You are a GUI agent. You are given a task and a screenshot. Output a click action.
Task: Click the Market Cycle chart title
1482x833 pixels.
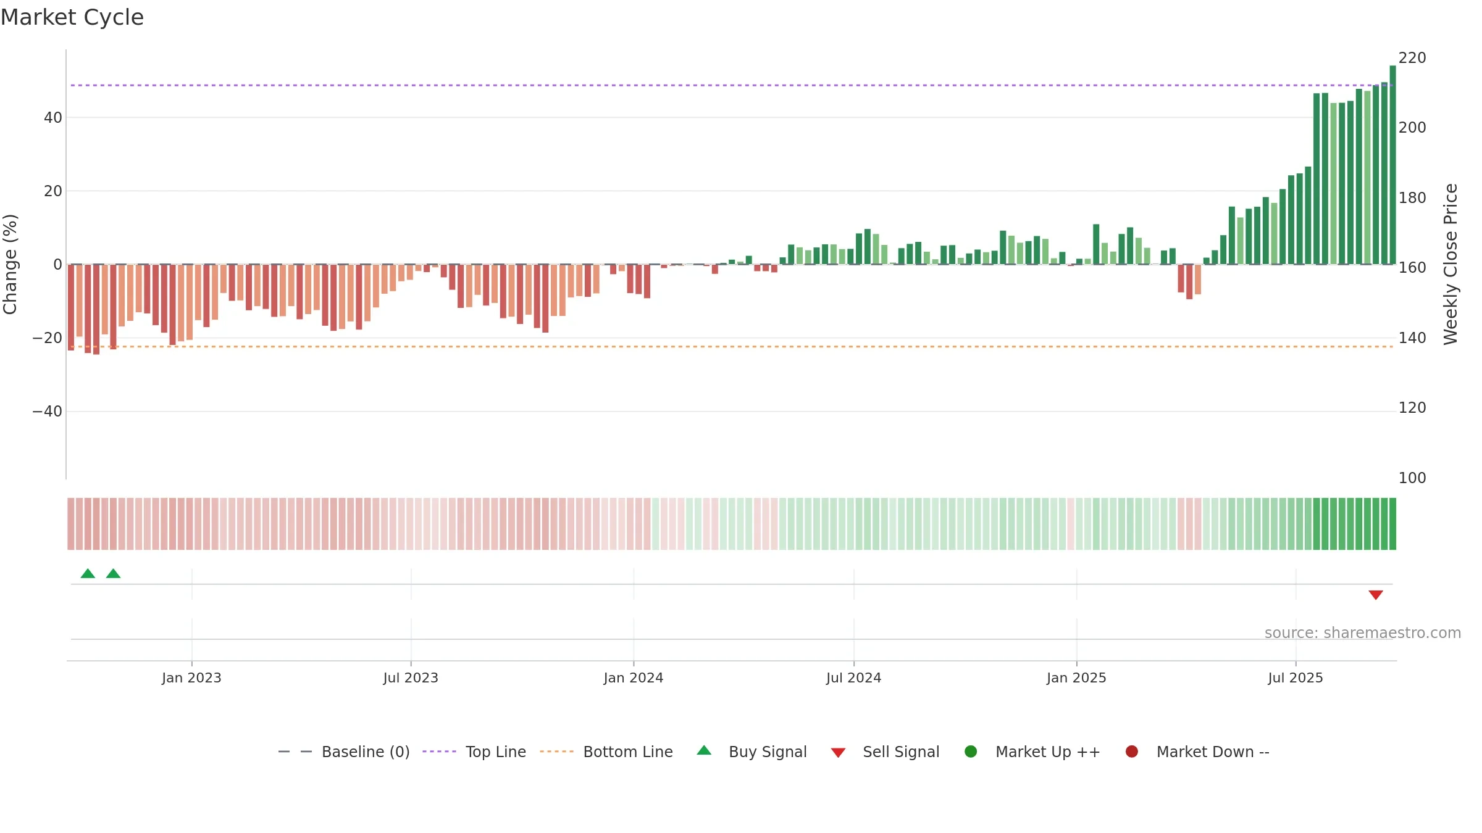[72, 17]
